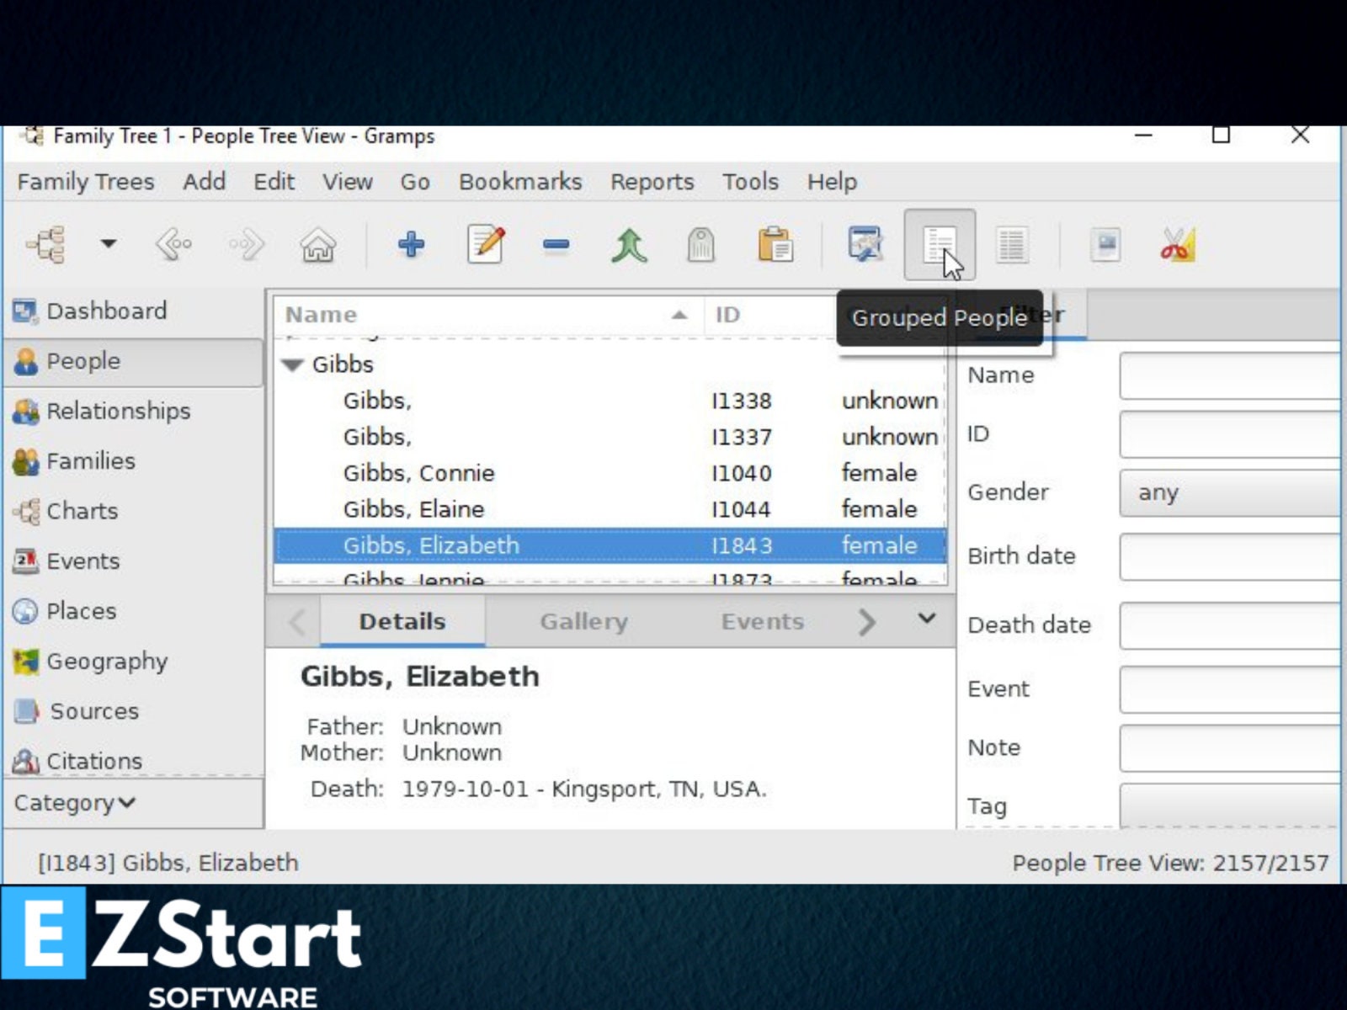Open the Gender dropdown showing any
This screenshot has height=1010, width=1347.
1230,492
